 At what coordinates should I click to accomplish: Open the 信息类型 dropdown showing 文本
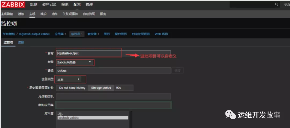(69, 80)
